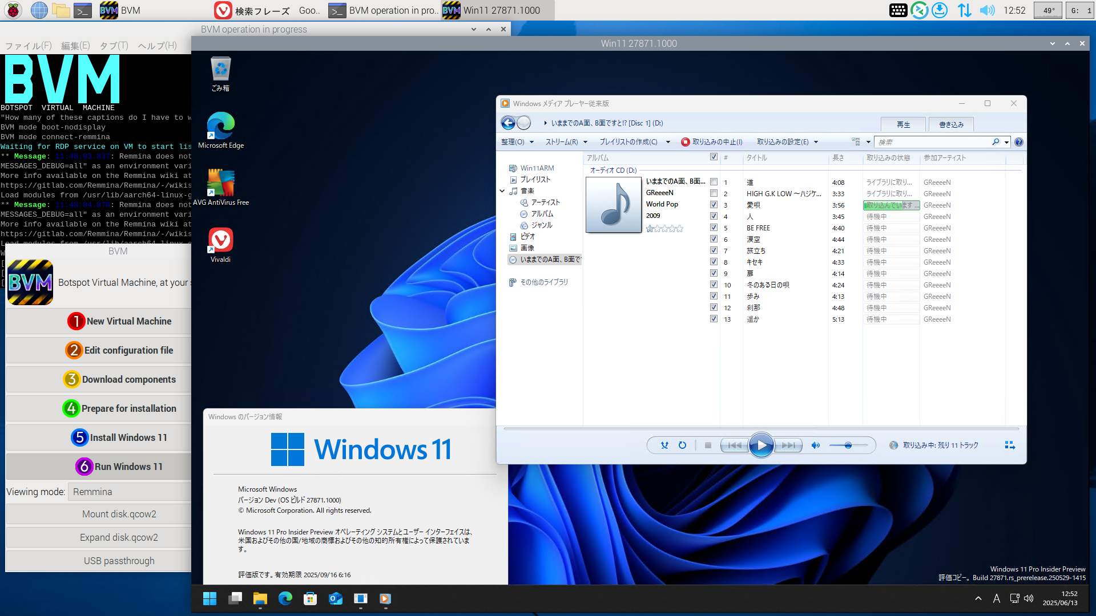Toggle shuffle in Media Player controls
This screenshot has height=616, width=1096.
(664, 445)
